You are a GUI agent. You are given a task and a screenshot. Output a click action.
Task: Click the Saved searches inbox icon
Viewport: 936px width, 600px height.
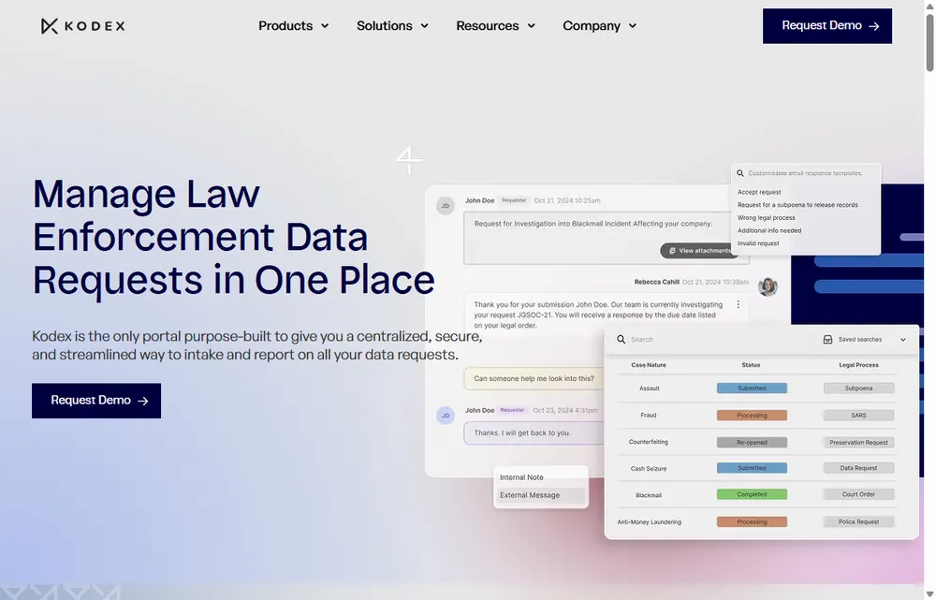coord(827,339)
